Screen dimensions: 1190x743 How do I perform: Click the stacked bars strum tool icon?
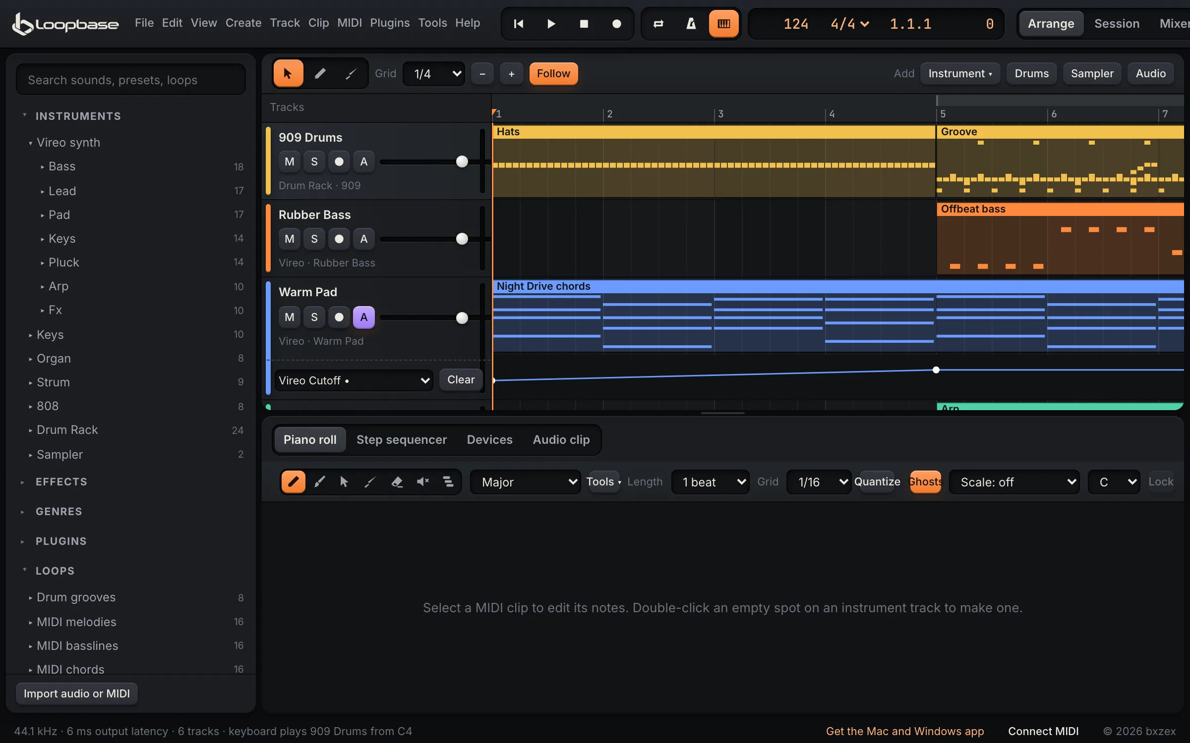pos(448,481)
